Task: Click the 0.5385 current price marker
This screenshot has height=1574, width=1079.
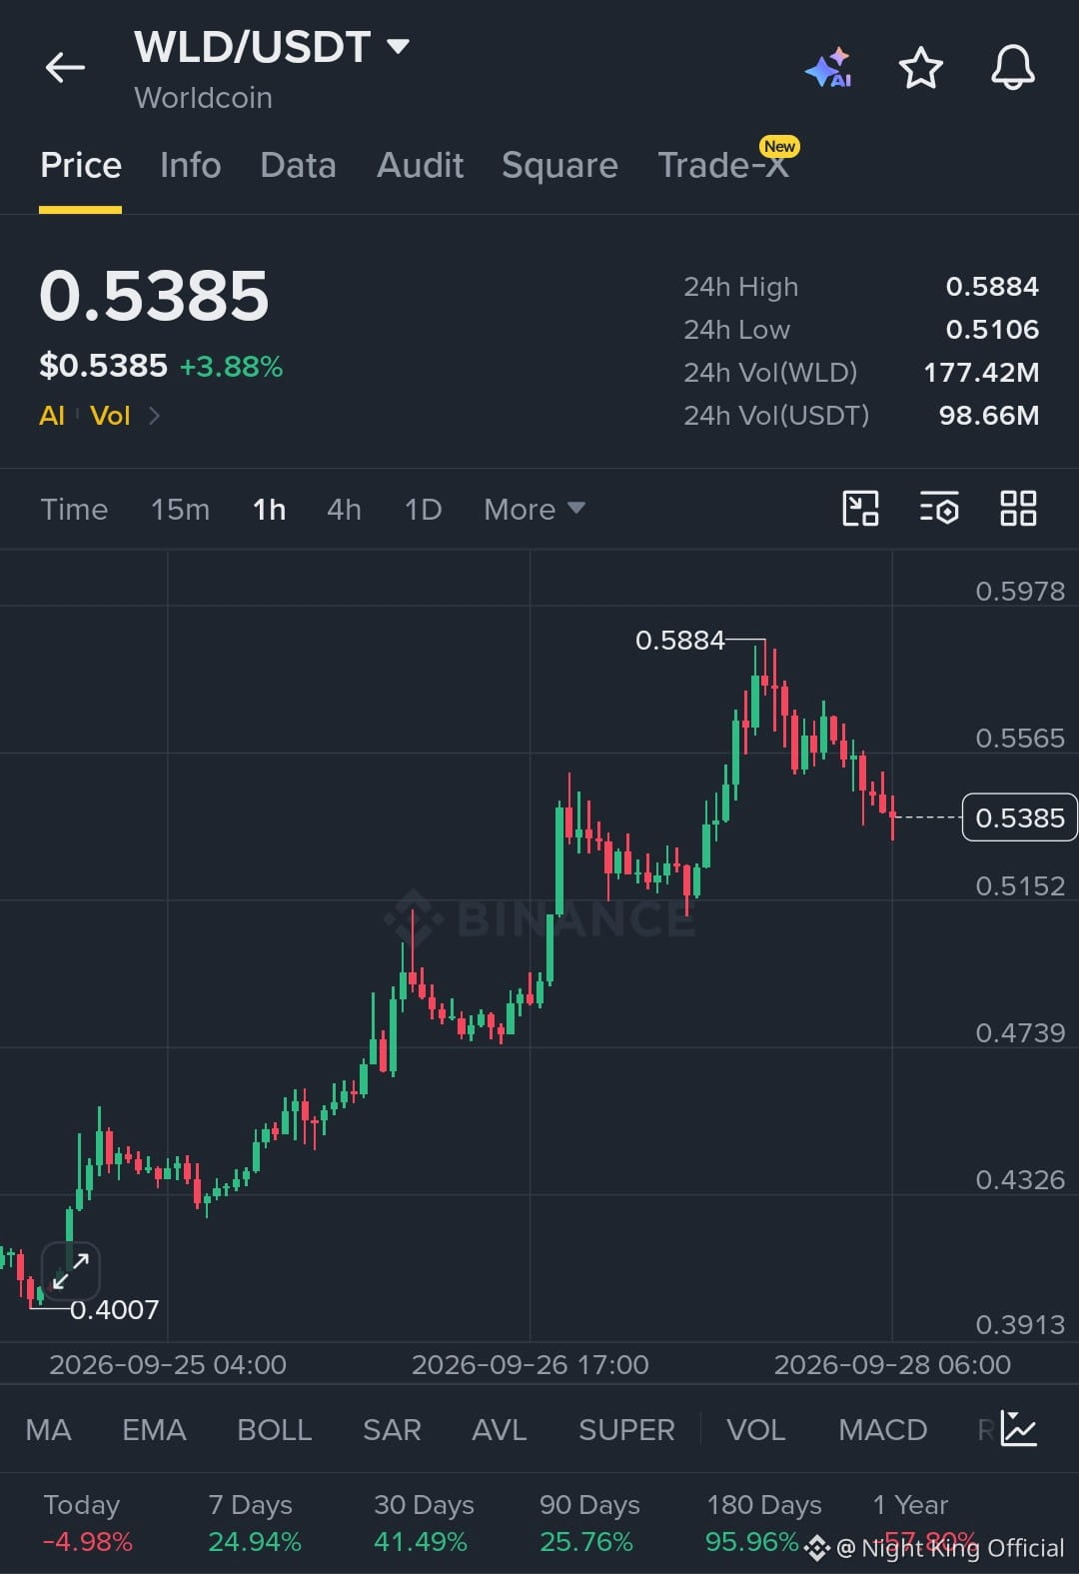Action: point(1019,817)
